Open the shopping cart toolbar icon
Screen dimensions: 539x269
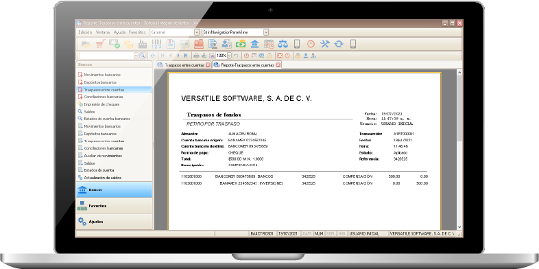pyautogui.click(x=100, y=44)
